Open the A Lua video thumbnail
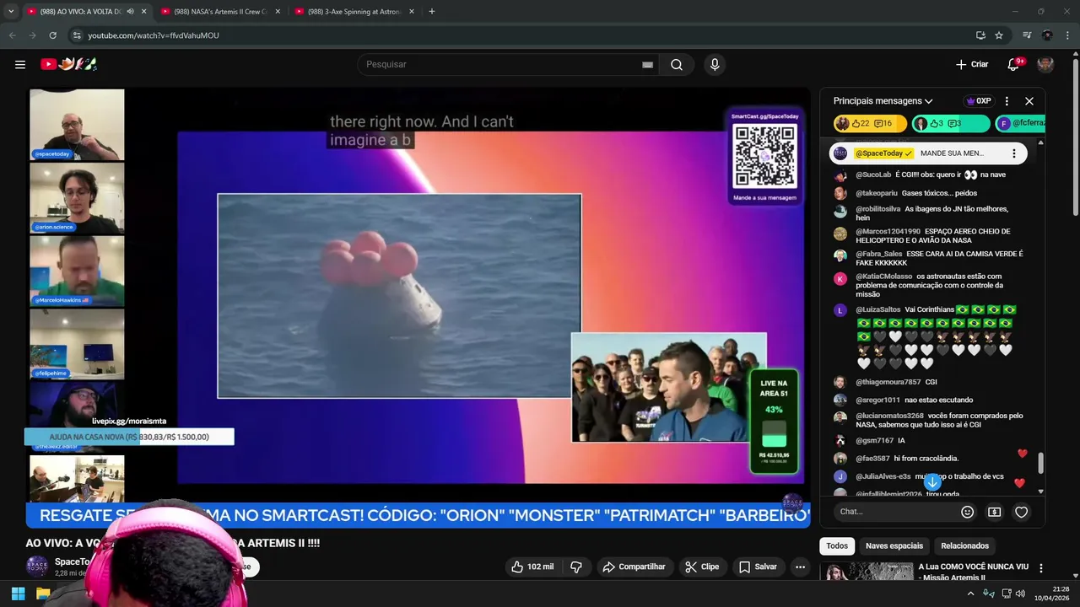Viewport: 1080px width, 607px height. point(868,572)
